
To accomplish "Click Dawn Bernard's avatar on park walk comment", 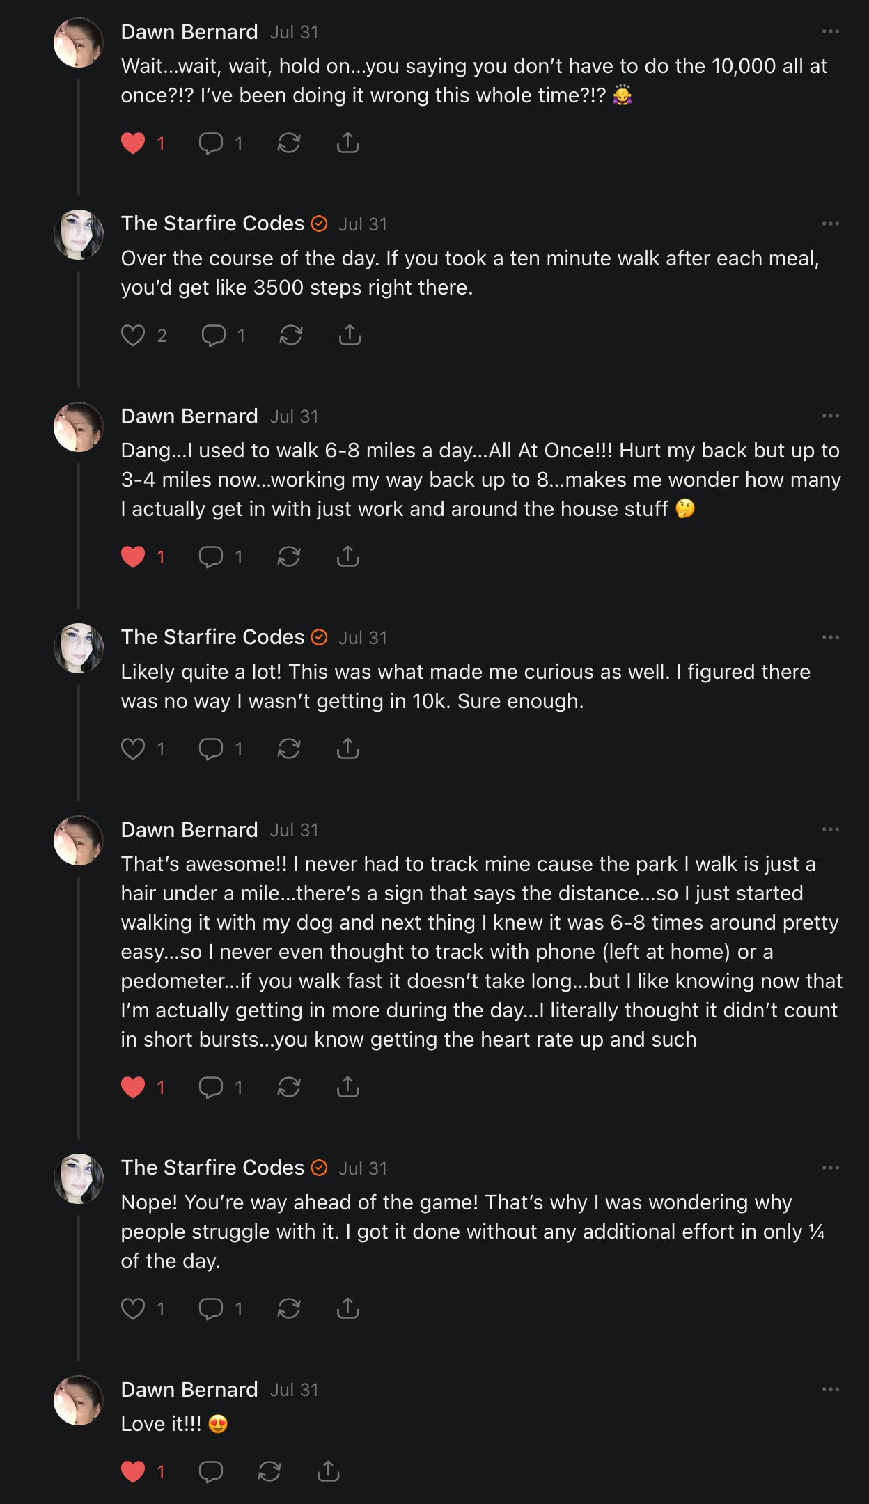I will (79, 840).
